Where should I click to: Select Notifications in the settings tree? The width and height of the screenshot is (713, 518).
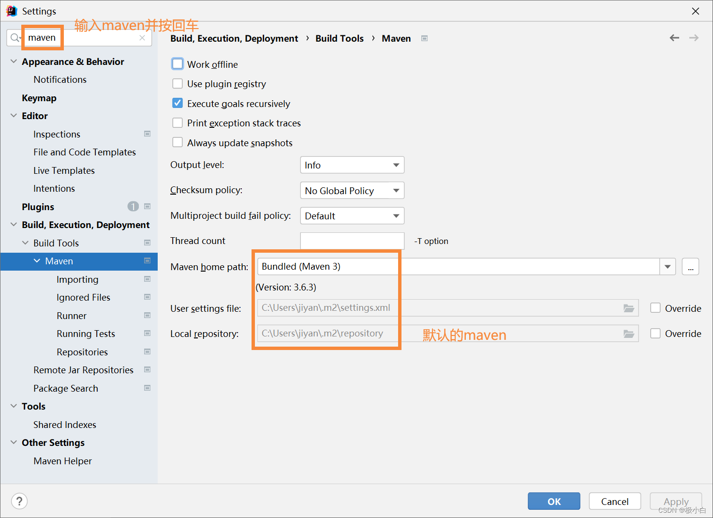(60, 79)
